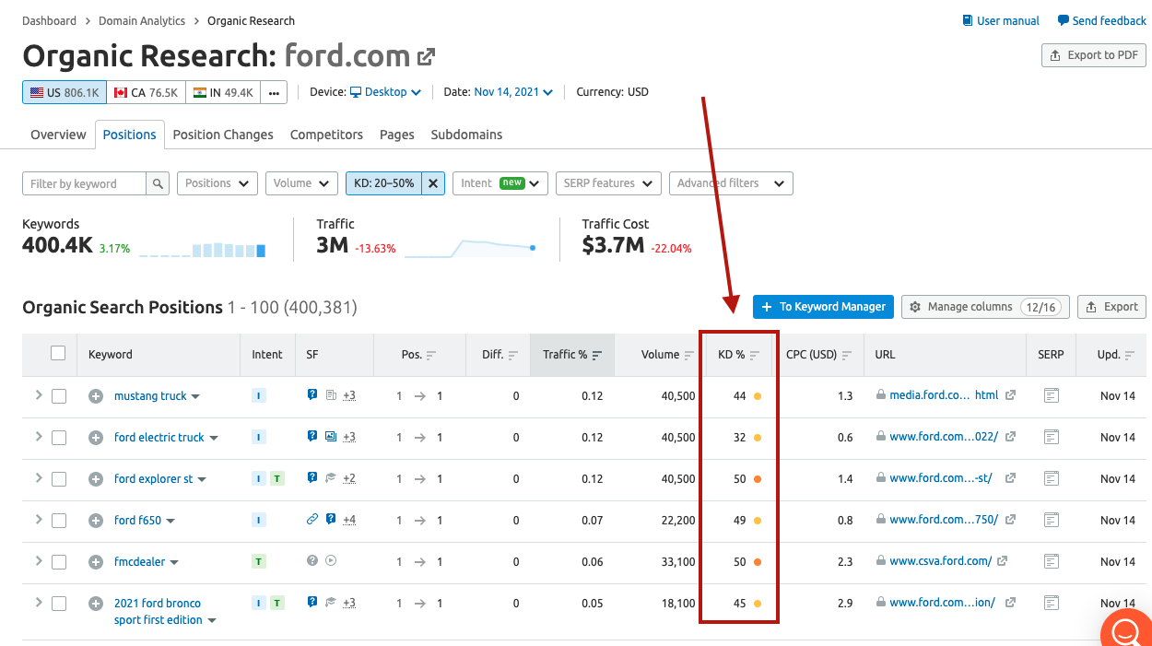Switch to the Position Changes tab
Viewport: 1152px width, 646px height.
[x=223, y=135]
